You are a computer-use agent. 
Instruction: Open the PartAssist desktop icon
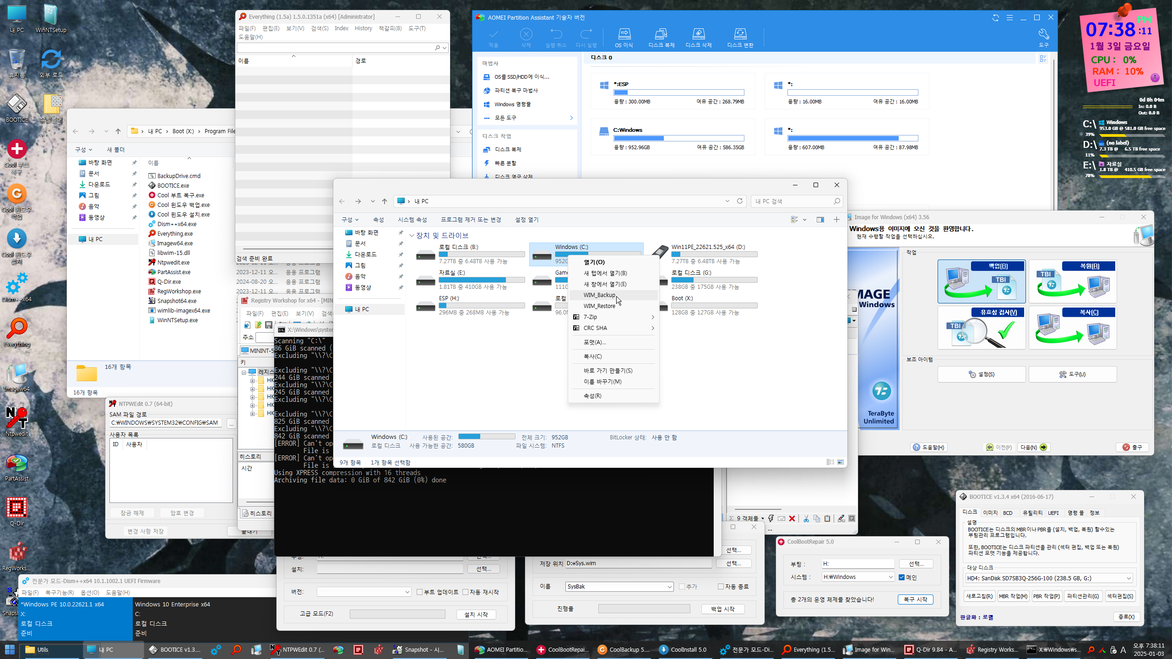17,467
